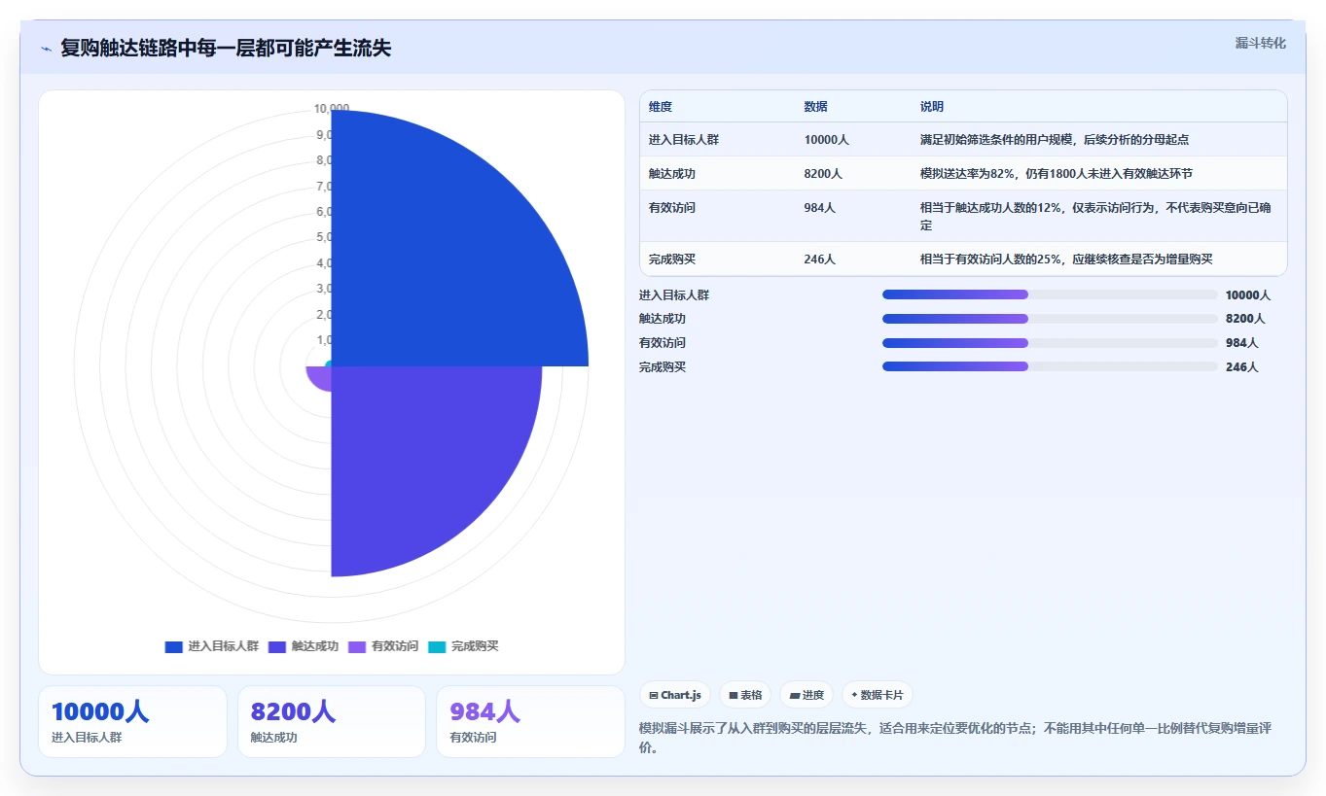Click the page title 复购触达链路 heading

[226, 48]
